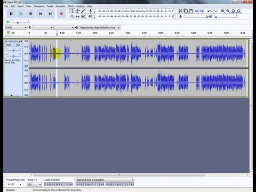The height and width of the screenshot is (192, 256).
Task: Open Start and End of Selection dropdown
Action: tap(105, 180)
